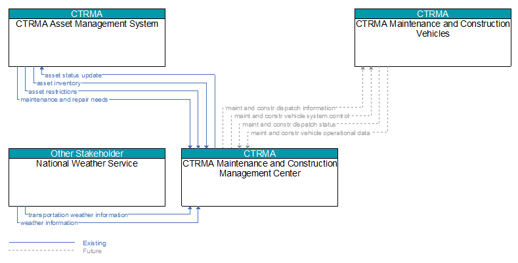
Task: Click 'maintenance and repair needs' flow label
Action: pos(64,99)
